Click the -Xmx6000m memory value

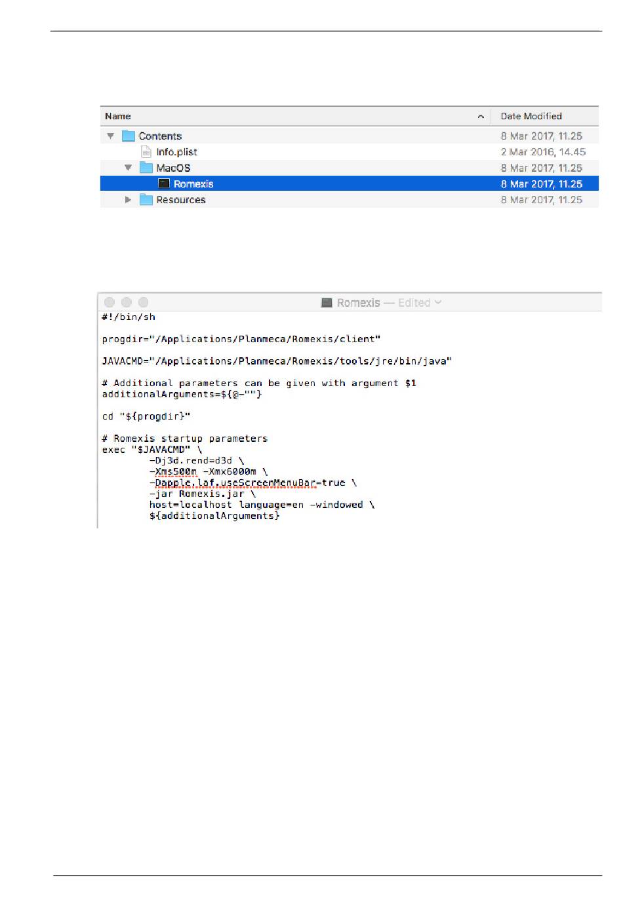[x=230, y=472]
